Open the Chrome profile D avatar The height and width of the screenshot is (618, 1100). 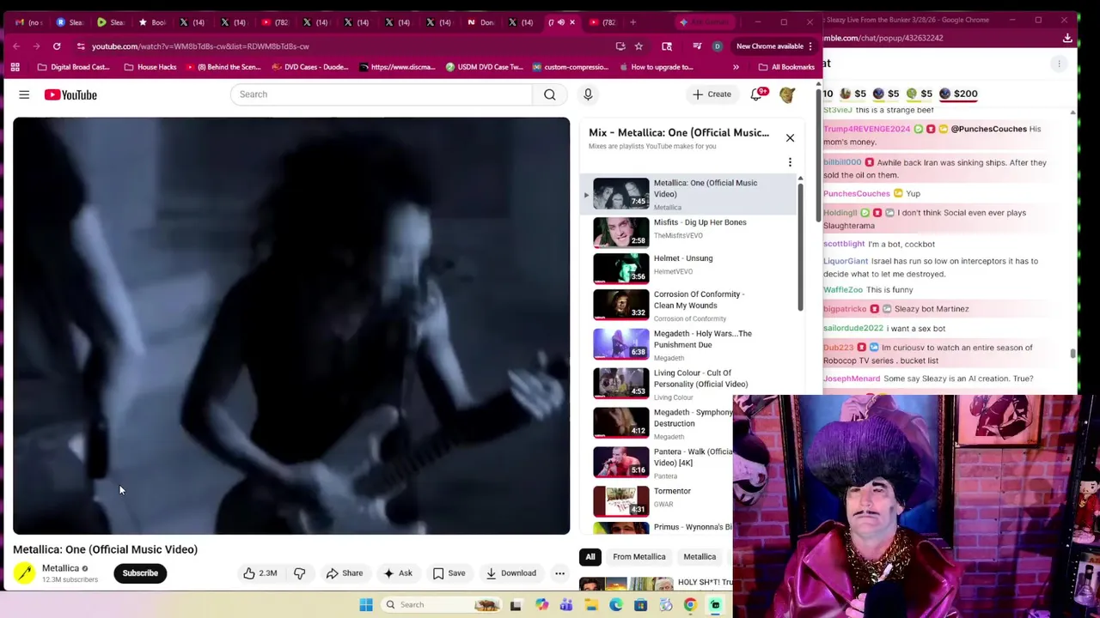point(717,46)
